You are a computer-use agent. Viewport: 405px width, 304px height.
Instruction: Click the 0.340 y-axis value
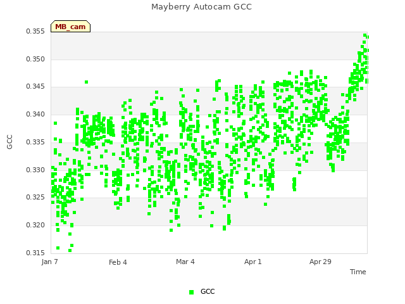pos(35,114)
